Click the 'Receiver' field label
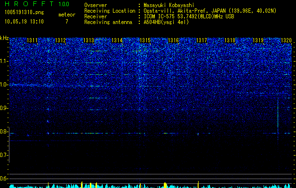 tap(96, 16)
